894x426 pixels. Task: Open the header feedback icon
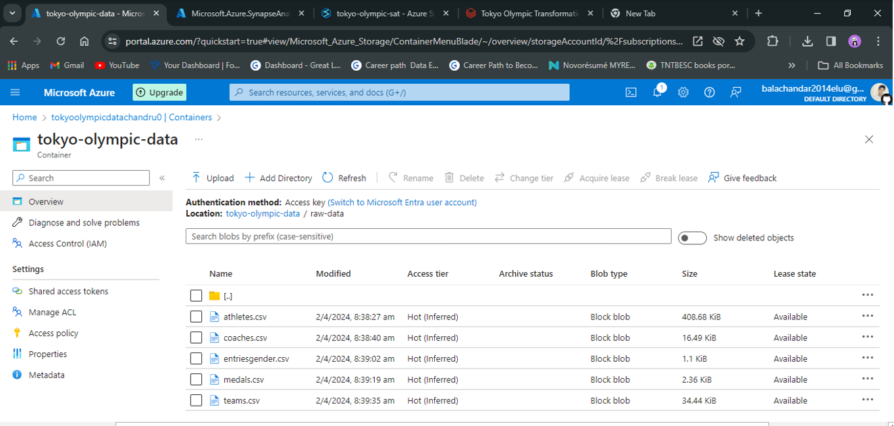click(x=736, y=92)
